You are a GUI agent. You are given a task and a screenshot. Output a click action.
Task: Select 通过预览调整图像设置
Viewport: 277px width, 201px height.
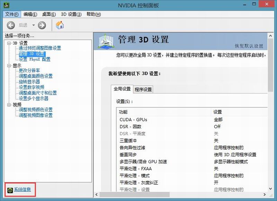(40, 48)
